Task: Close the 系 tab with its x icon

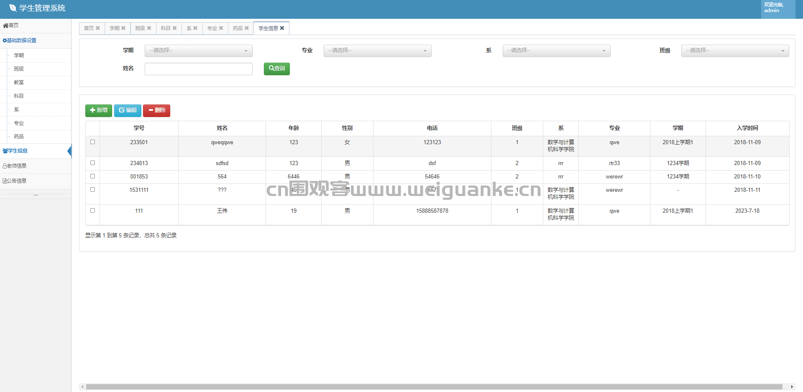Action: 195,28
